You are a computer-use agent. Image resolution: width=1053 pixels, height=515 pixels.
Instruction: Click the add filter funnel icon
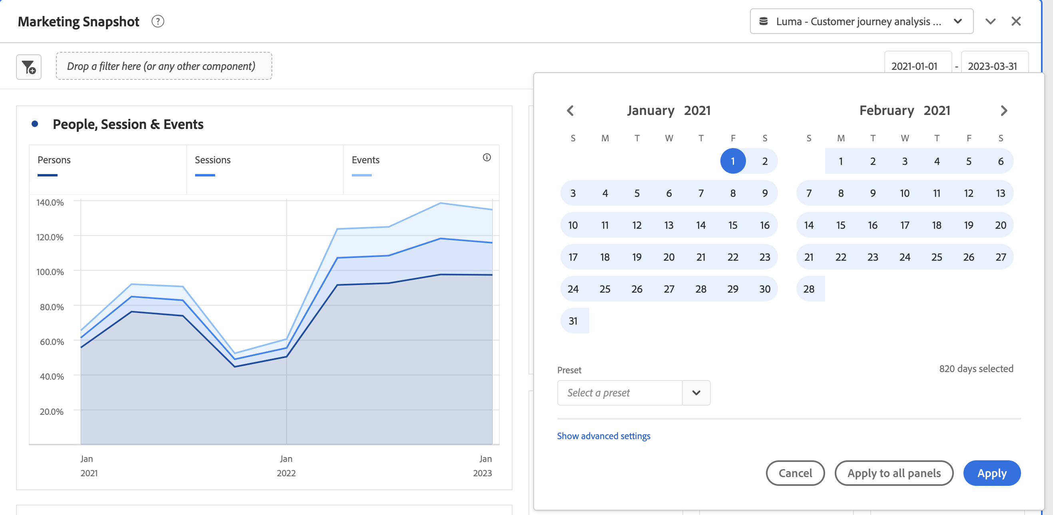(29, 67)
